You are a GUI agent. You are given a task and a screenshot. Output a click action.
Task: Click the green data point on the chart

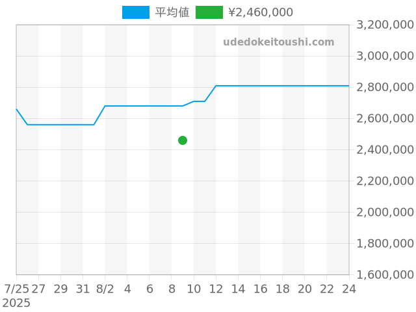click(x=183, y=140)
